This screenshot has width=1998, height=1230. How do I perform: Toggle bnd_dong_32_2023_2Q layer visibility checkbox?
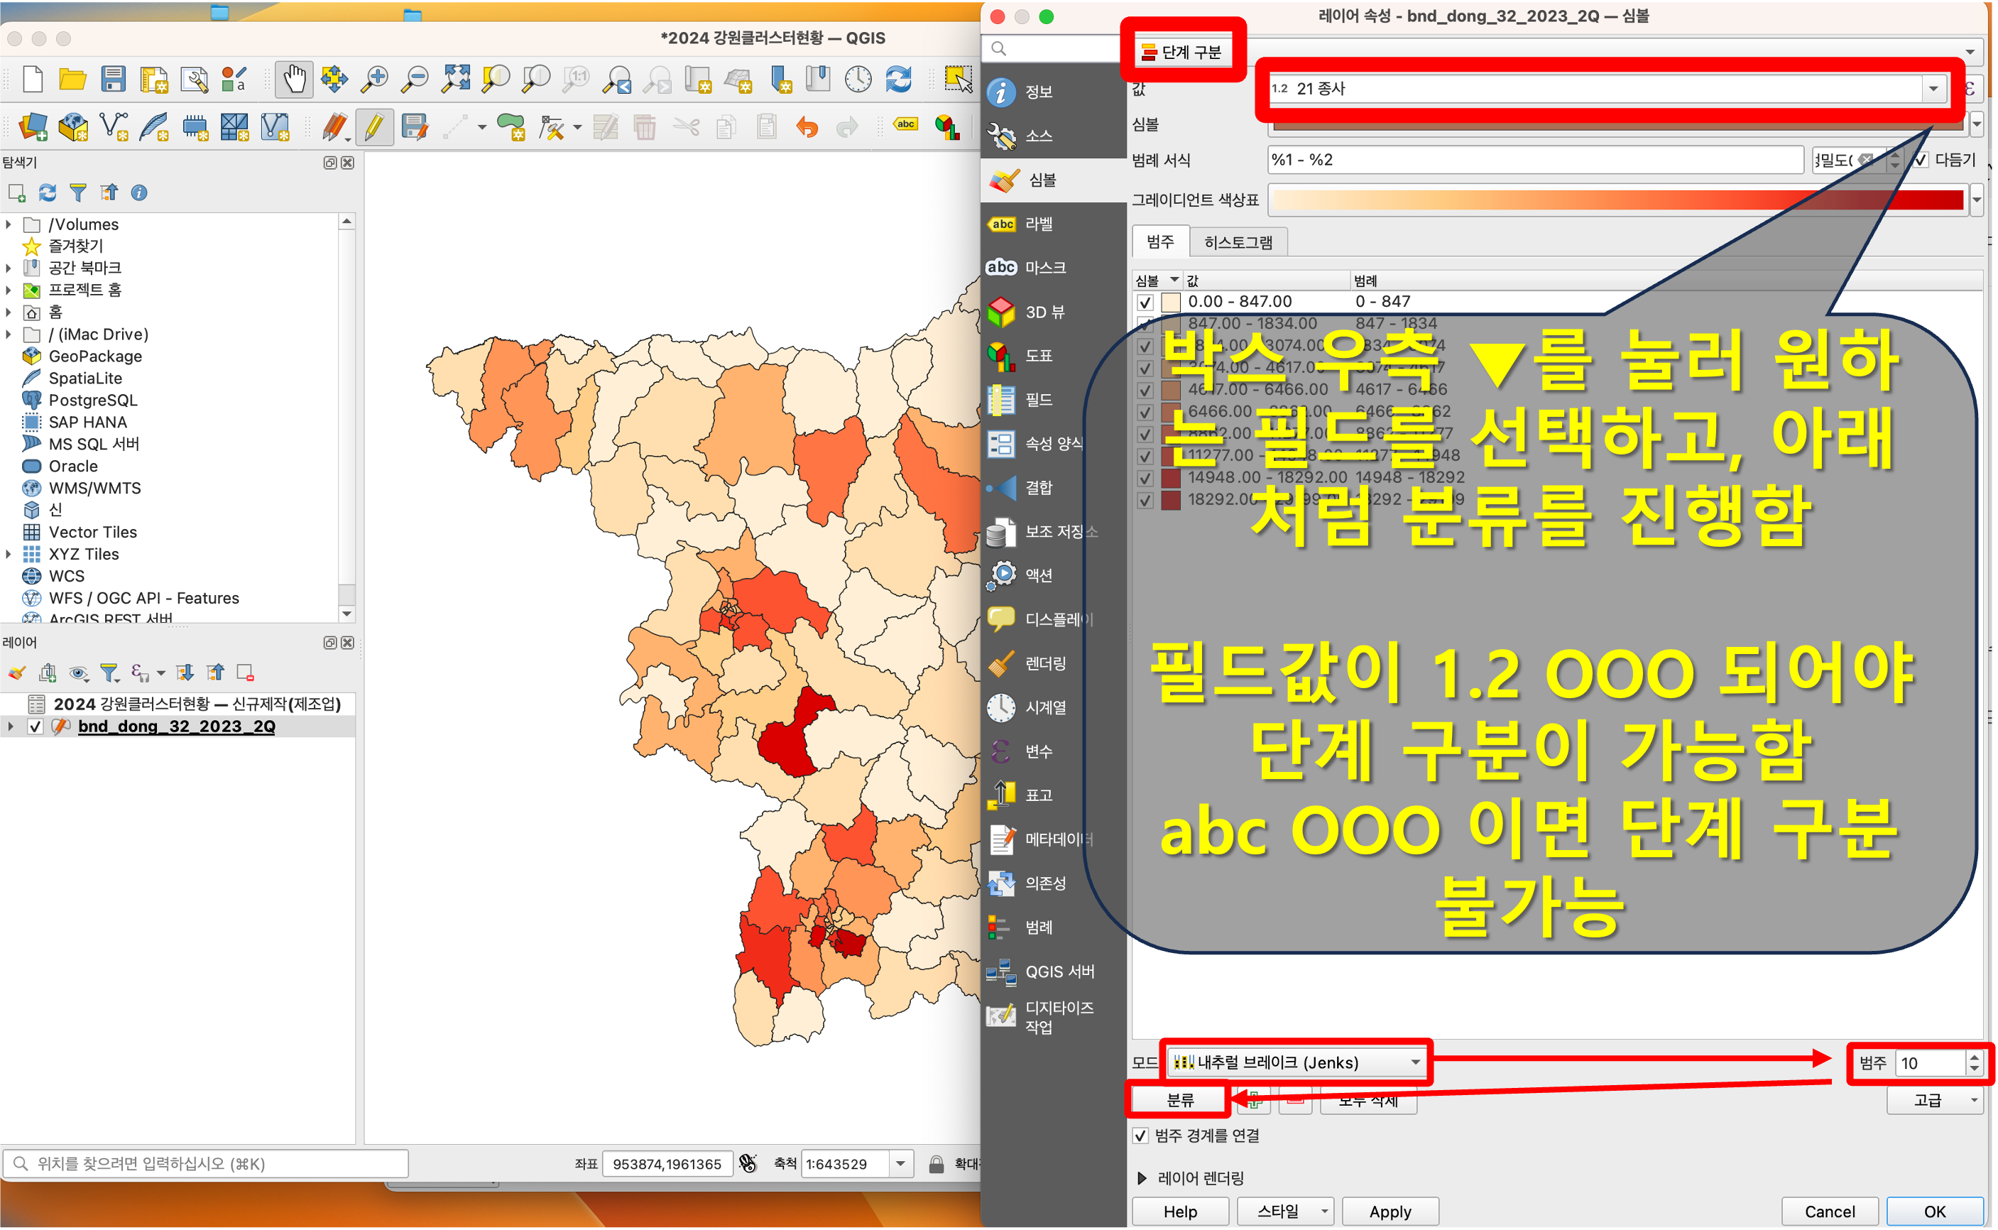click(x=35, y=726)
